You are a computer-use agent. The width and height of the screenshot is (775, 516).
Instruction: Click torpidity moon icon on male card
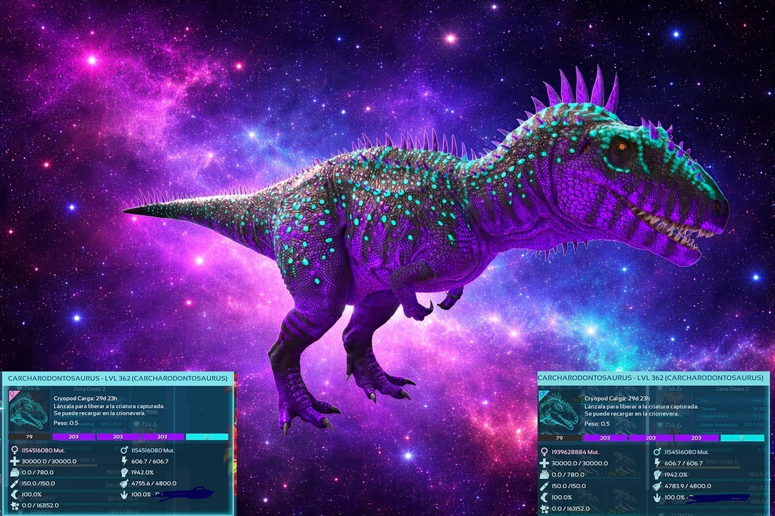544,497
